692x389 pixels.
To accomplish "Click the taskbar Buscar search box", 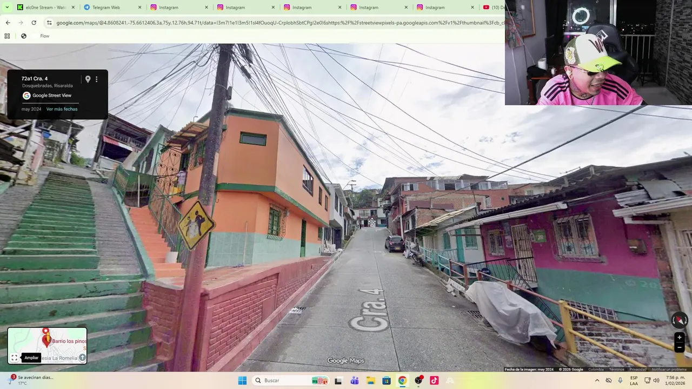I will click(291, 380).
